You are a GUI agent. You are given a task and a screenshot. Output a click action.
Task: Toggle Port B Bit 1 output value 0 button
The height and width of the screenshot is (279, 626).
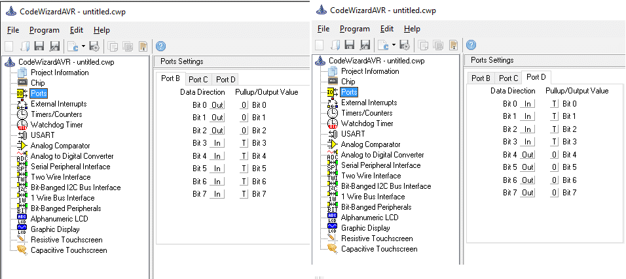(244, 118)
